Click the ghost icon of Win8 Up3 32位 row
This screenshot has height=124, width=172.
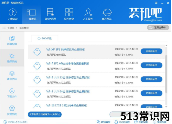coord(37,80)
